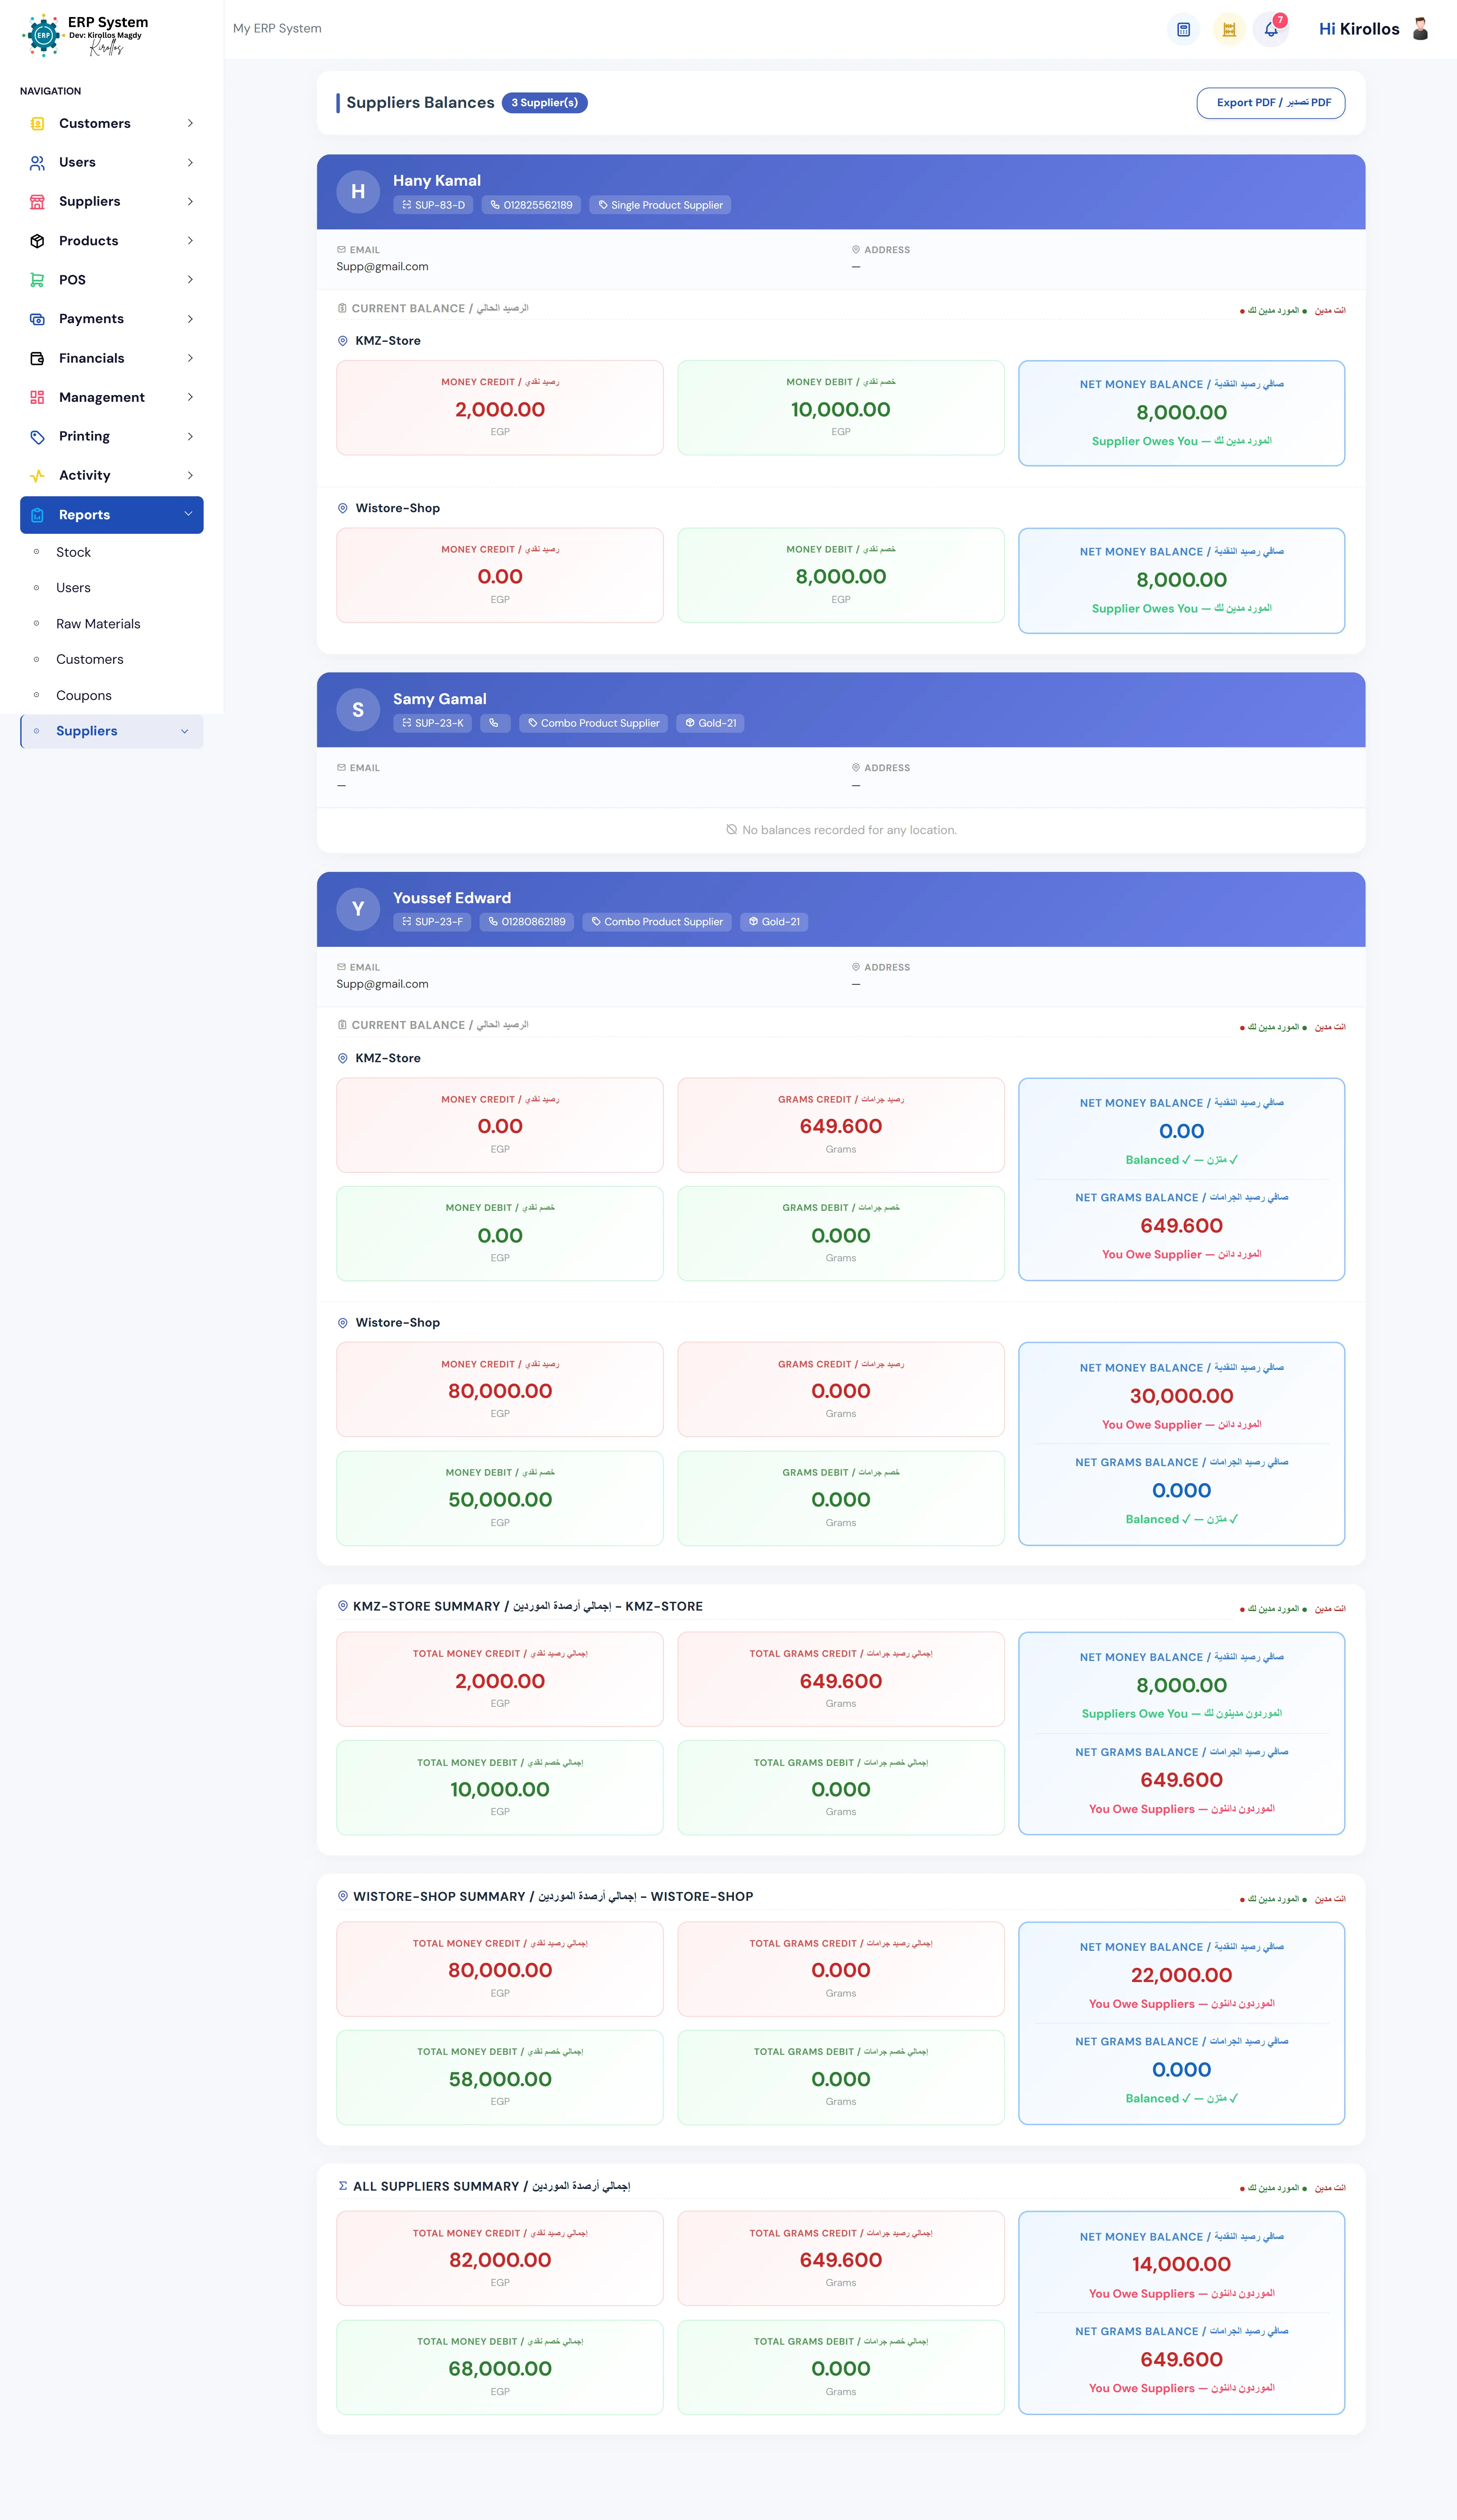Click the Printing tag icon
This screenshot has width=1457, height=2520.
coord(37,436)
